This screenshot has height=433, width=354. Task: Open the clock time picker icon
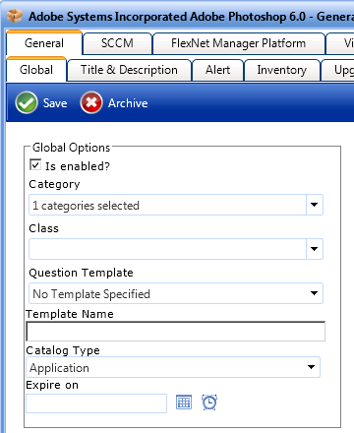point(209,402)
